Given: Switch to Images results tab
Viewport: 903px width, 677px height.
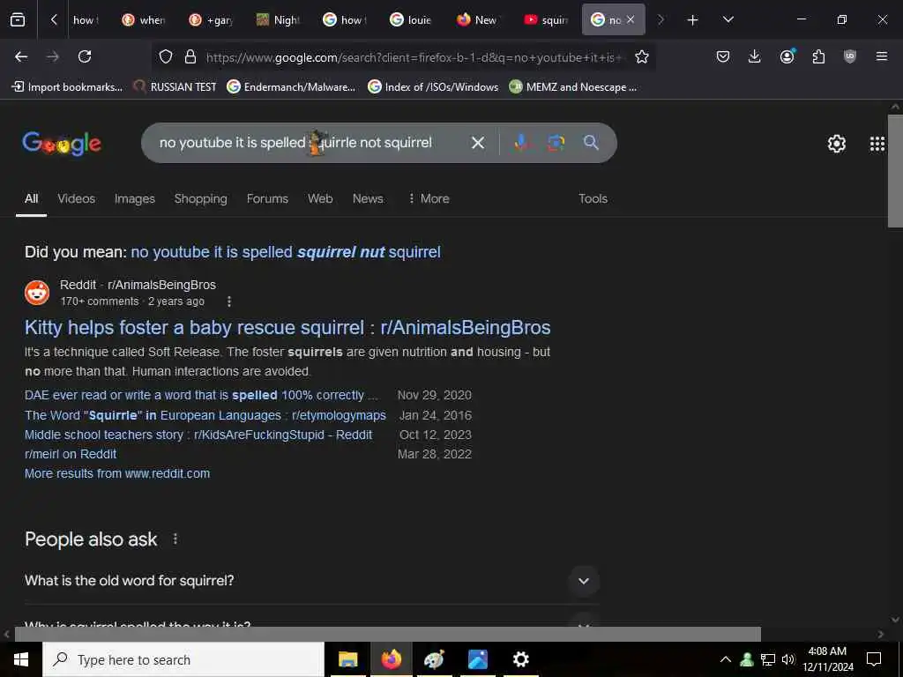Looking at the screenshot, I should [135, 198].
